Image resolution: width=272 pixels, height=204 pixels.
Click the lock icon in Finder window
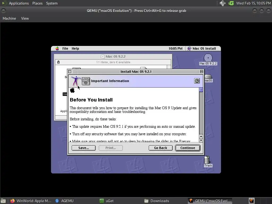58,62
